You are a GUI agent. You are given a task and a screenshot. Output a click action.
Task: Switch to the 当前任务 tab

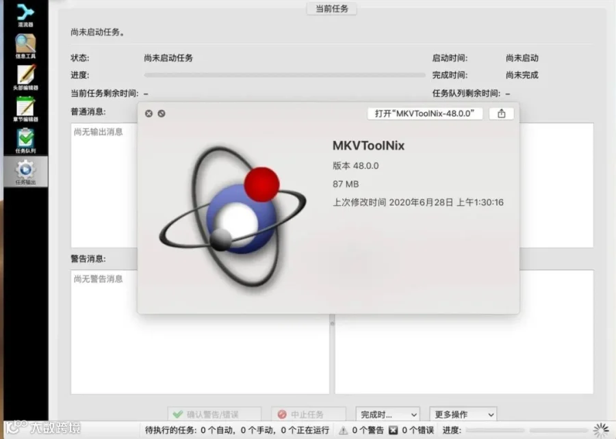331,9
